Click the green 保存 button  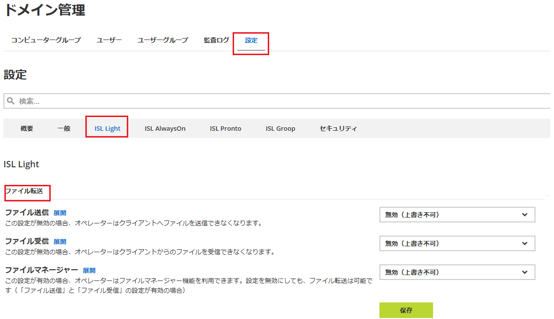pos(406,310)
